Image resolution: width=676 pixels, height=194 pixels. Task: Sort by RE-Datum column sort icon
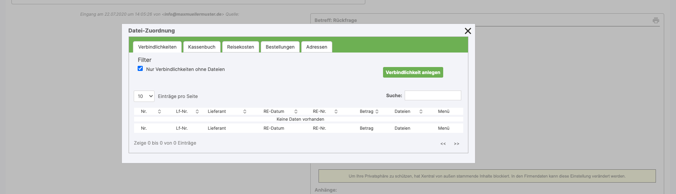point(296,112)
